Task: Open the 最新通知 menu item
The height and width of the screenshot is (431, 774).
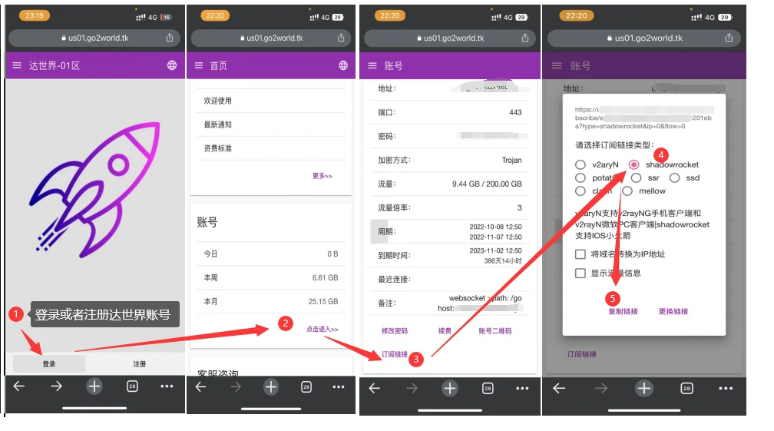Action: (217, 124)
